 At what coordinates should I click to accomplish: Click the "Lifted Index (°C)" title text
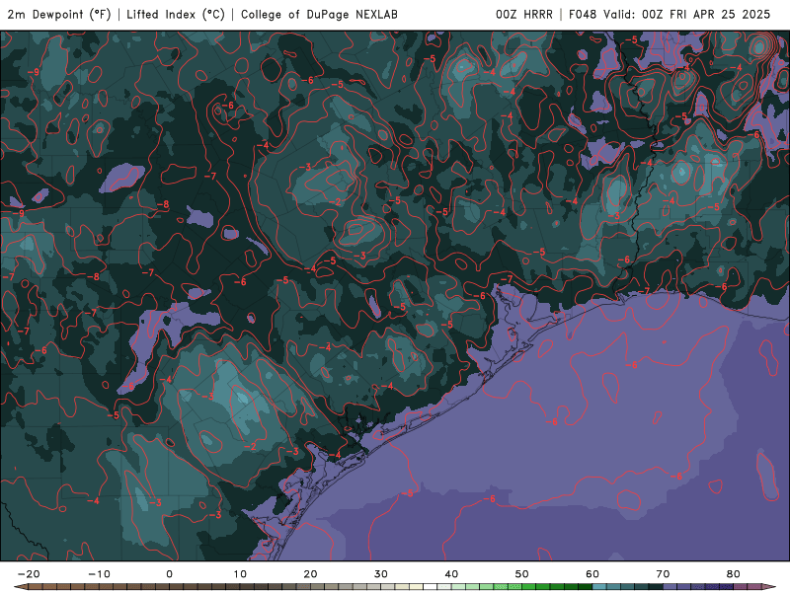coord(176,15)
